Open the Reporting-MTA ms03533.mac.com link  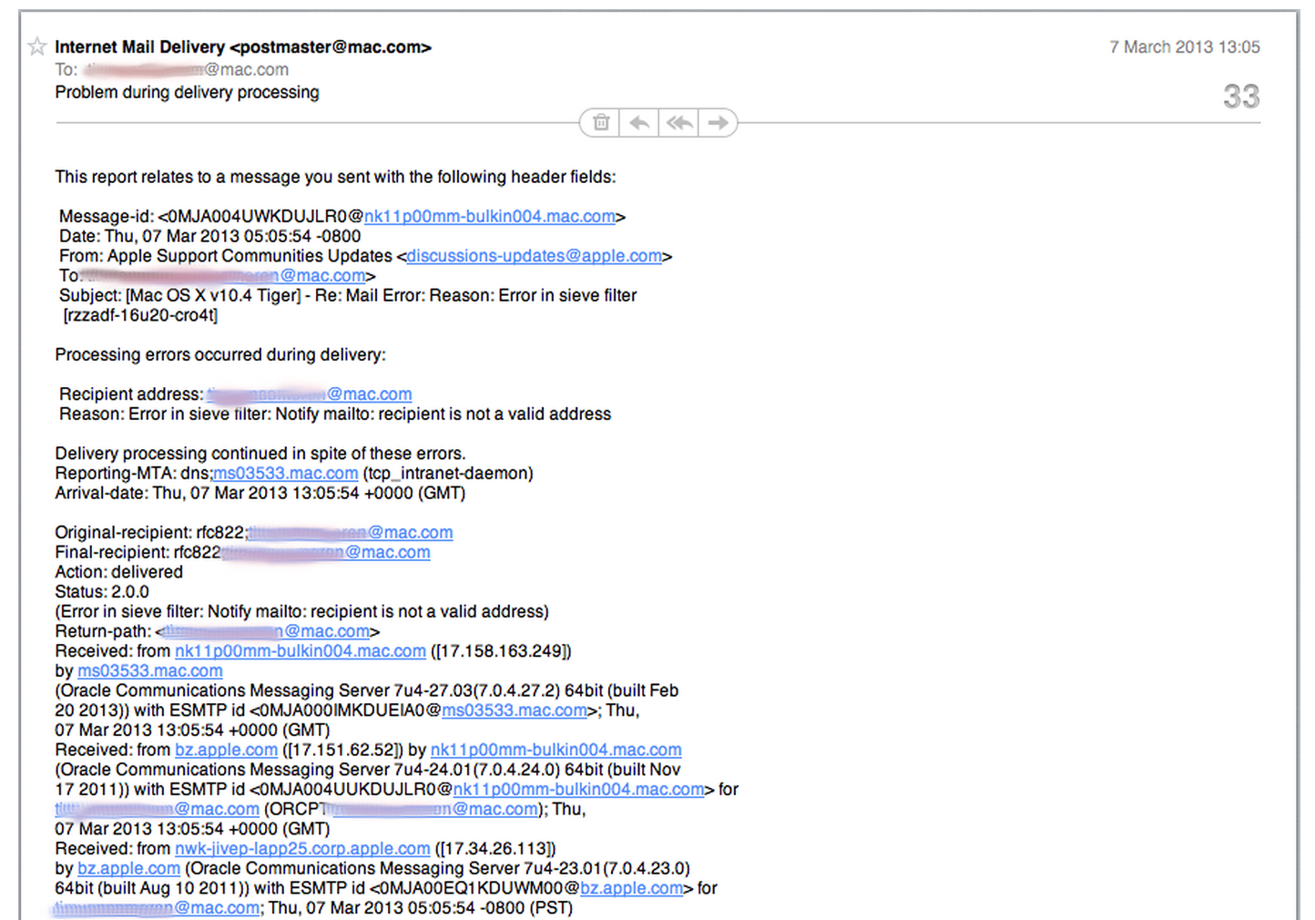click(284, 473)
